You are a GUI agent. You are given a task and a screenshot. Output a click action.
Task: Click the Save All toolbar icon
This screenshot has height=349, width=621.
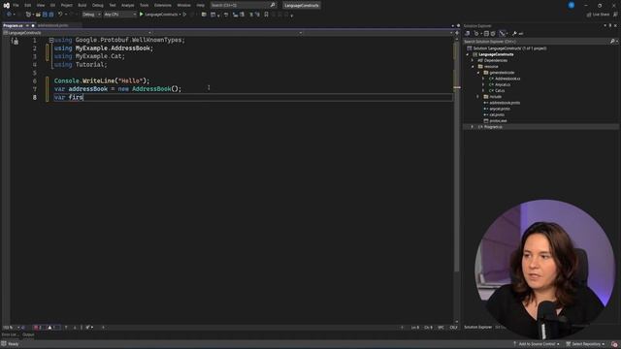[x=51, y=15]
